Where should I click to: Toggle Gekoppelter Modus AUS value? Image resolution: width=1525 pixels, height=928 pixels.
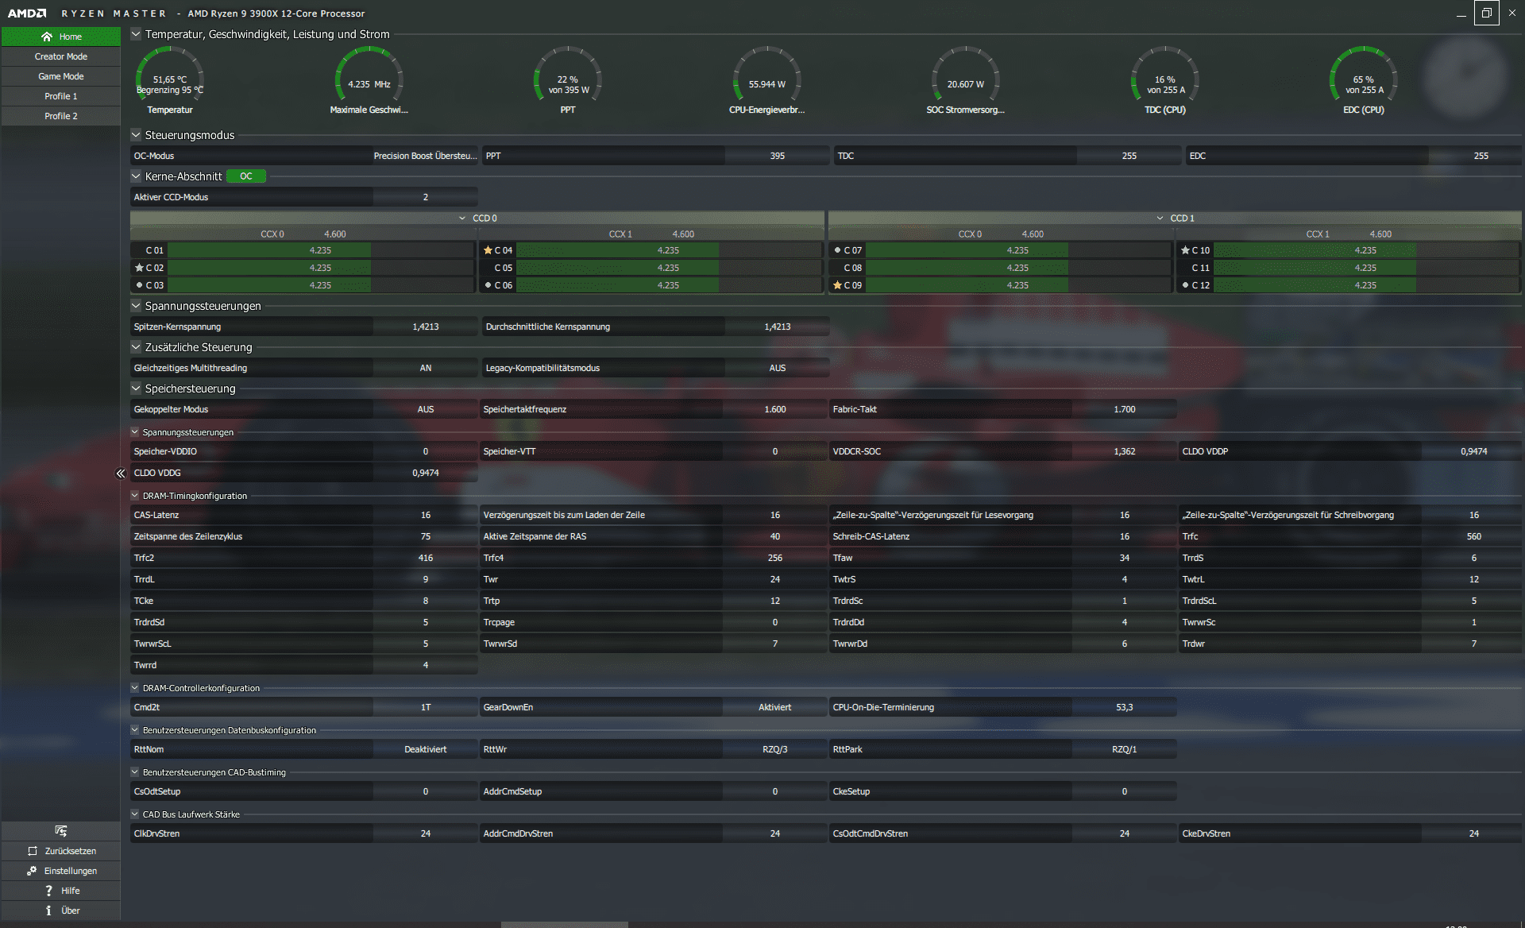426,409
